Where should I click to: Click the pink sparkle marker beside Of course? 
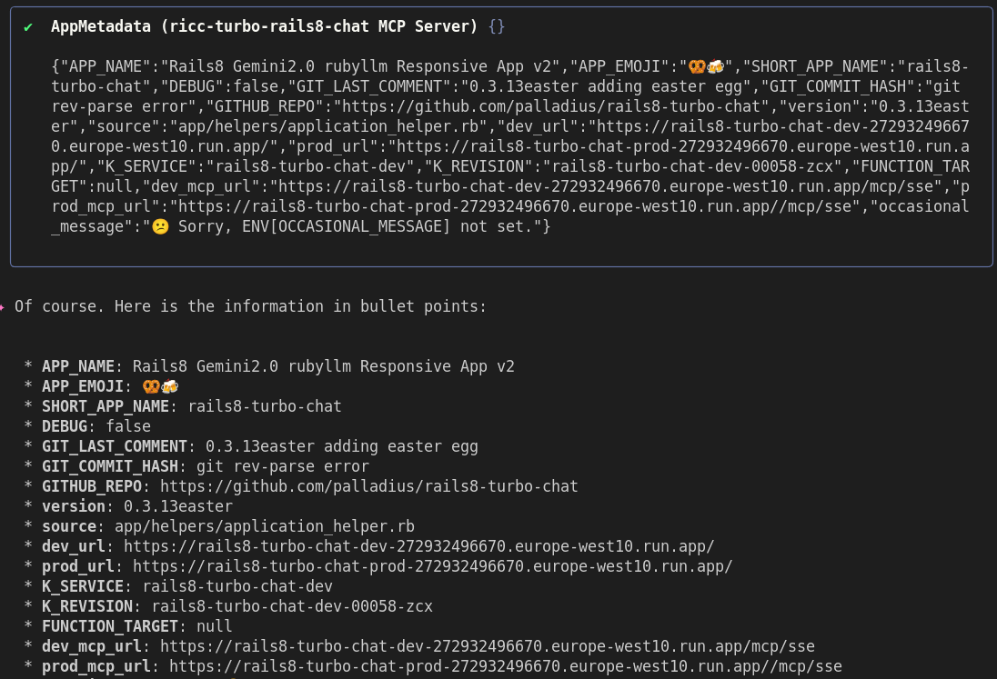coord(3,306)
